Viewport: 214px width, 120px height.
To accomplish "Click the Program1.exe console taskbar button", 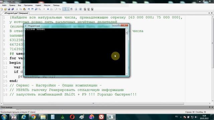I will click(x=111, y=117).
